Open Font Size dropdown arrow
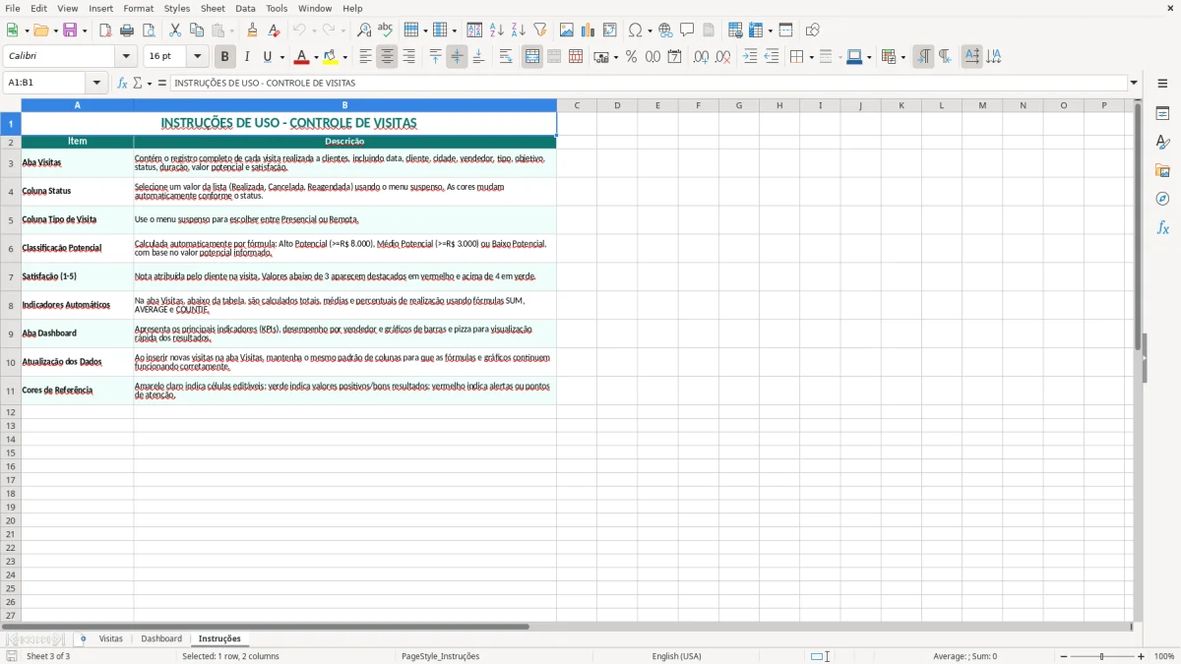 [x=197, y=57]
